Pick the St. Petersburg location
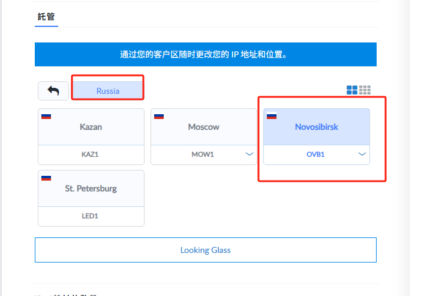 pos(91,188)
